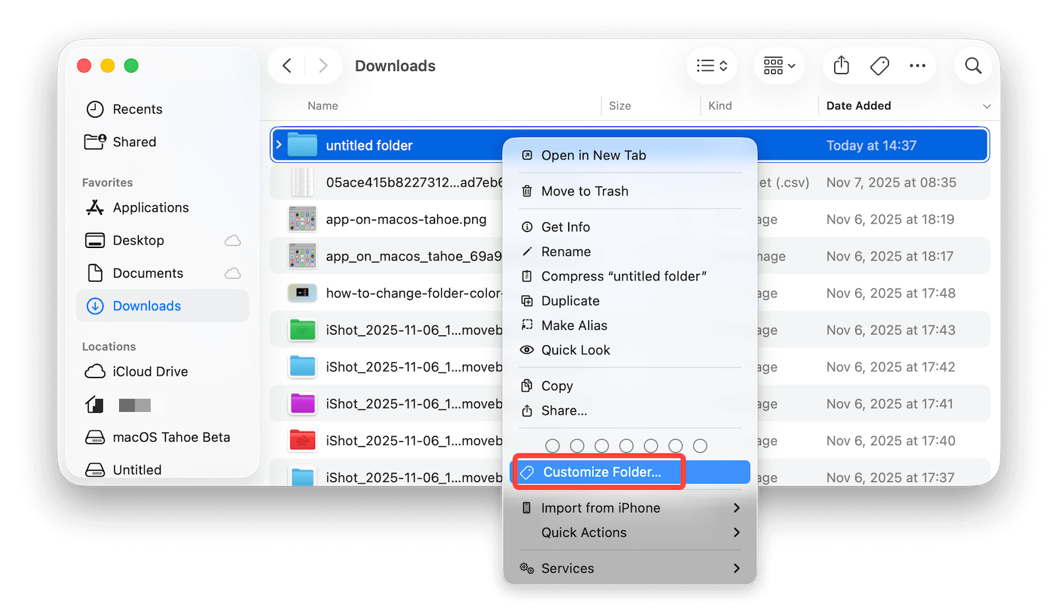Sort by the Date Added column header
The width and height of the screenshot is (1058, 613).
pyautogui.click(x=858, y=106)
